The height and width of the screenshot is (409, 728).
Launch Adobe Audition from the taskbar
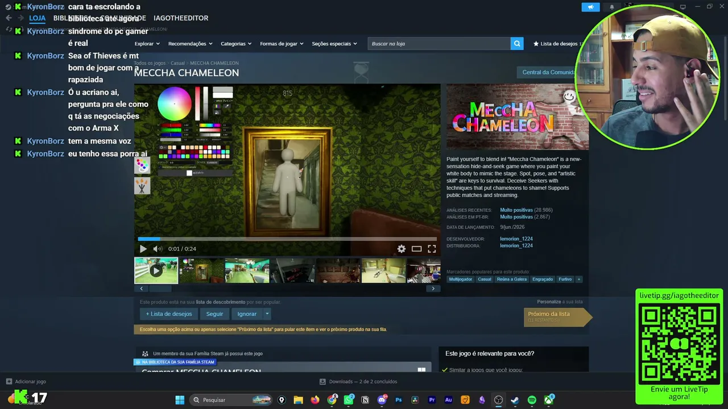(x=449, y=400)
